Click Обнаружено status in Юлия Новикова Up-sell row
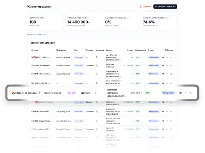Image resolution: width=205 pixels, height=153 pixels. click(x=168, y=93)
